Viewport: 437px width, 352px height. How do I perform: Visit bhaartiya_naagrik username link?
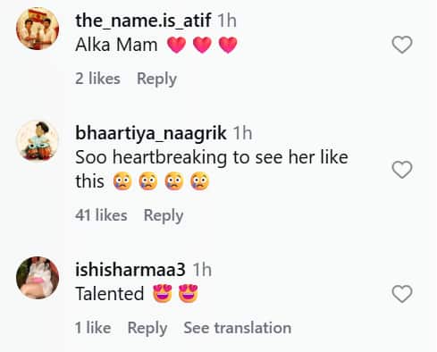click(x=151, y=133)
